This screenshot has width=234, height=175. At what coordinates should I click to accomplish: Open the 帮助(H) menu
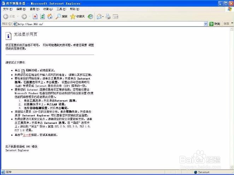[x=75, y=9]
